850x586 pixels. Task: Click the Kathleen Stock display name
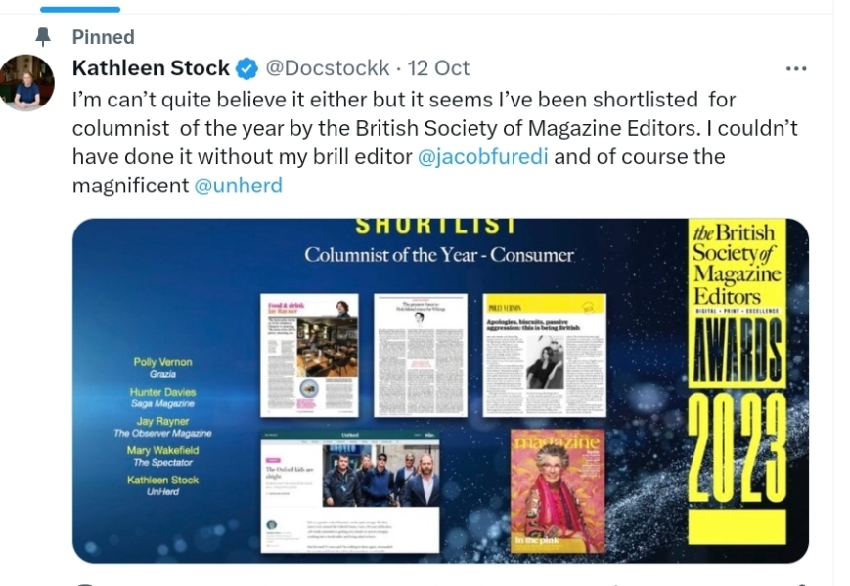click(x=151, y=68)
